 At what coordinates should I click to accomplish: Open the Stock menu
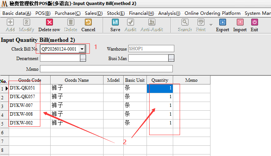[x=116, y=13]
